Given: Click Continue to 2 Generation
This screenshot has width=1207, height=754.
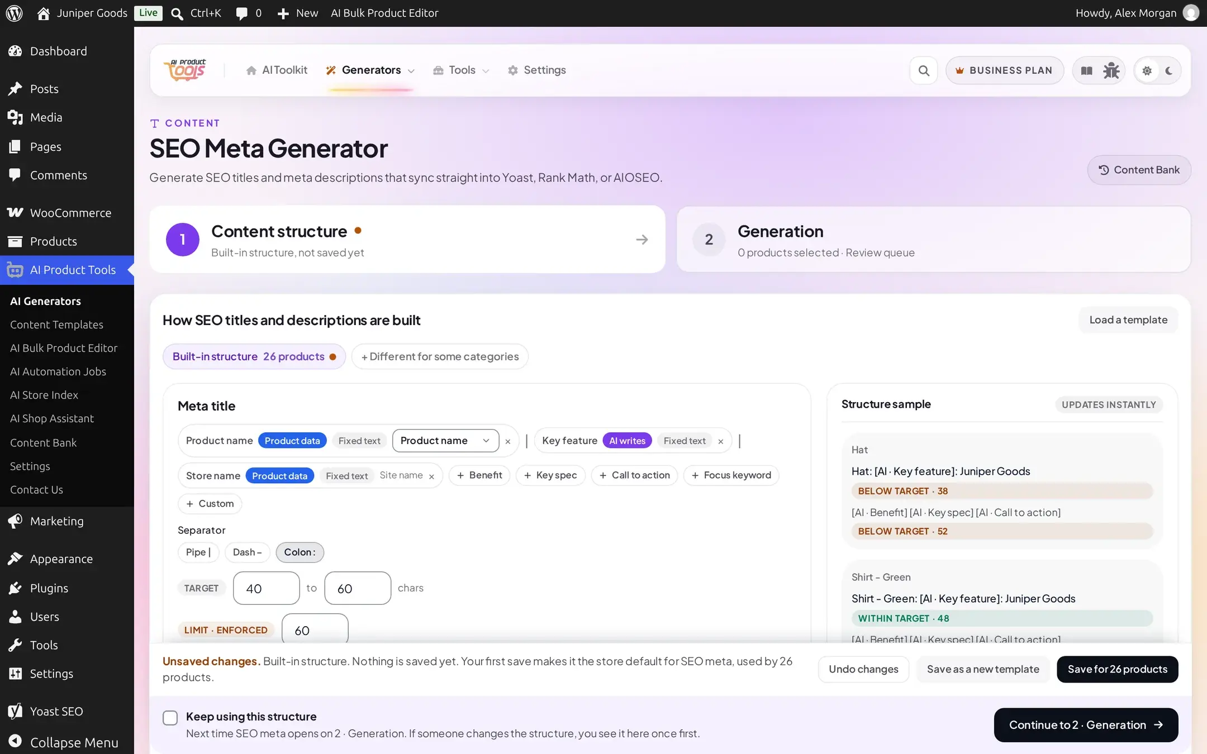Looking at the screenshot, I should tap(1086, 725).
